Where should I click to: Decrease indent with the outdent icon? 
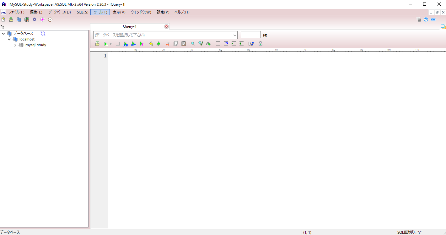click(x=241, y=44)
